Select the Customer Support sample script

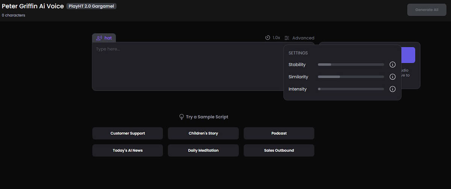tap(127, 133)
